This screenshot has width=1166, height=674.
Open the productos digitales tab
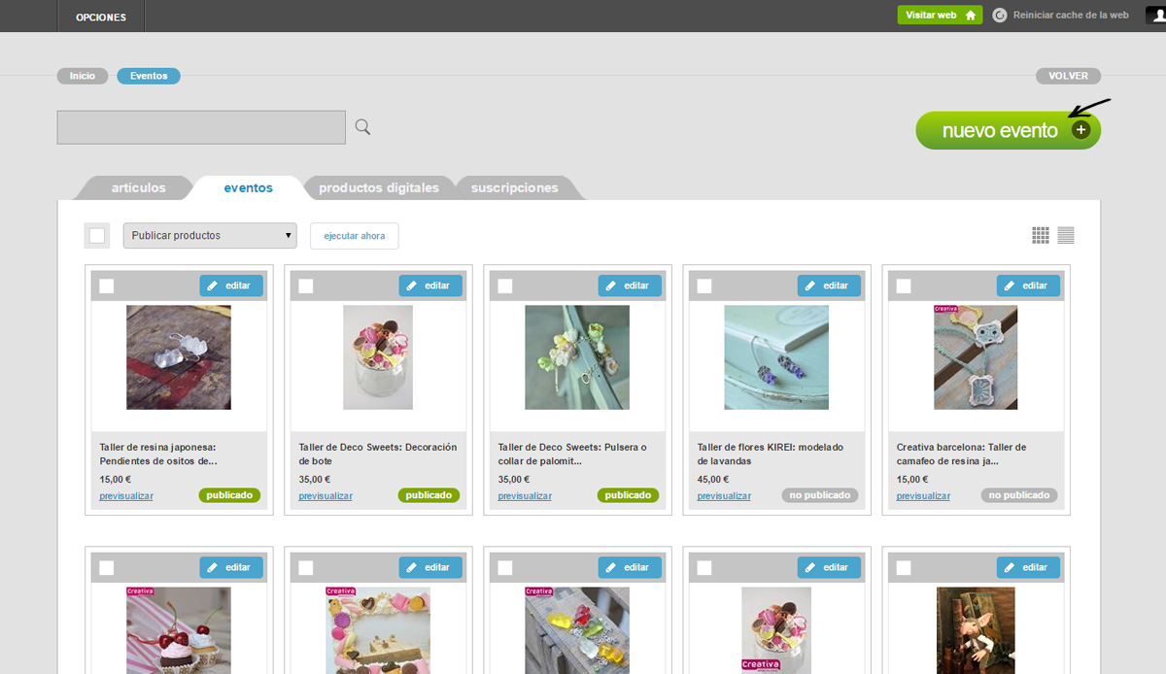click(x=379, y=188)
